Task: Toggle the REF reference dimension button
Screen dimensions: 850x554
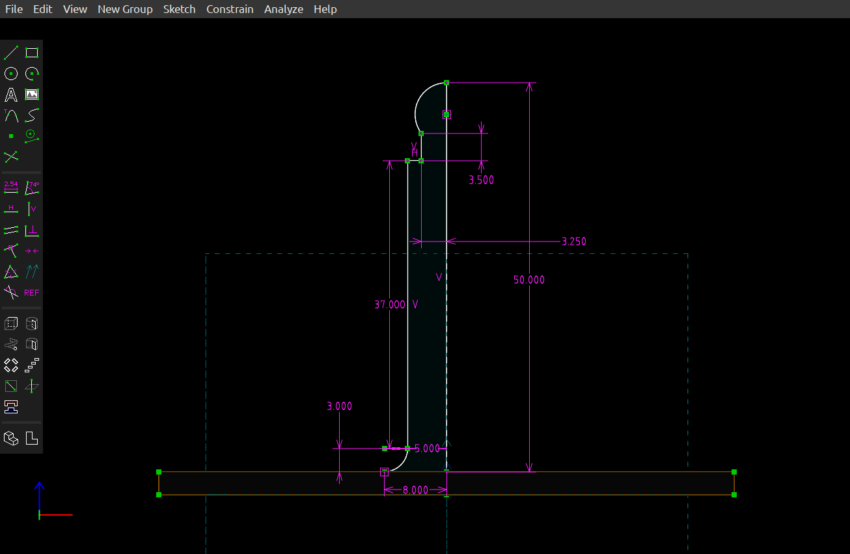Action: 32,292
